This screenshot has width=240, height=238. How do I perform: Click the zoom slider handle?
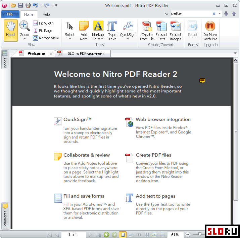200,234
